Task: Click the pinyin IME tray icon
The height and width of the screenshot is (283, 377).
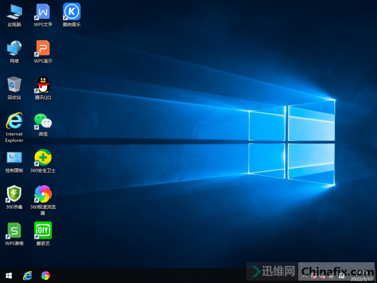Action: (x=341, y=276)
